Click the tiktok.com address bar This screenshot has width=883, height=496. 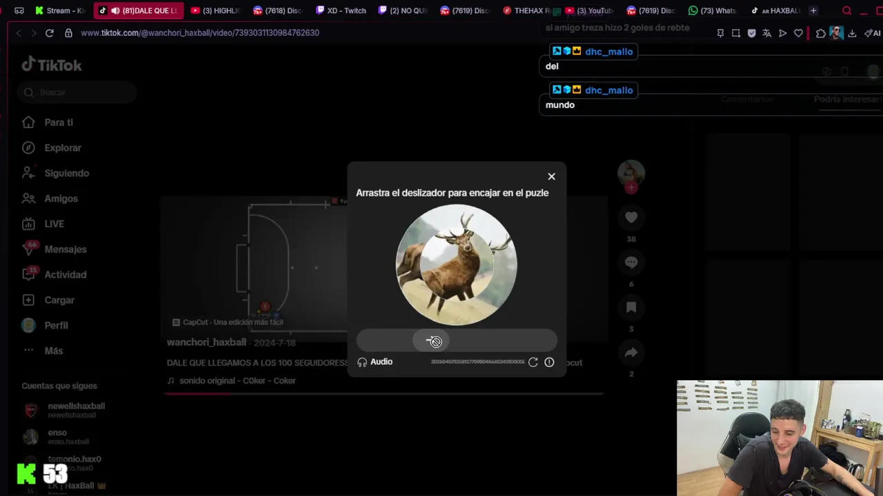tap(200, 33)
